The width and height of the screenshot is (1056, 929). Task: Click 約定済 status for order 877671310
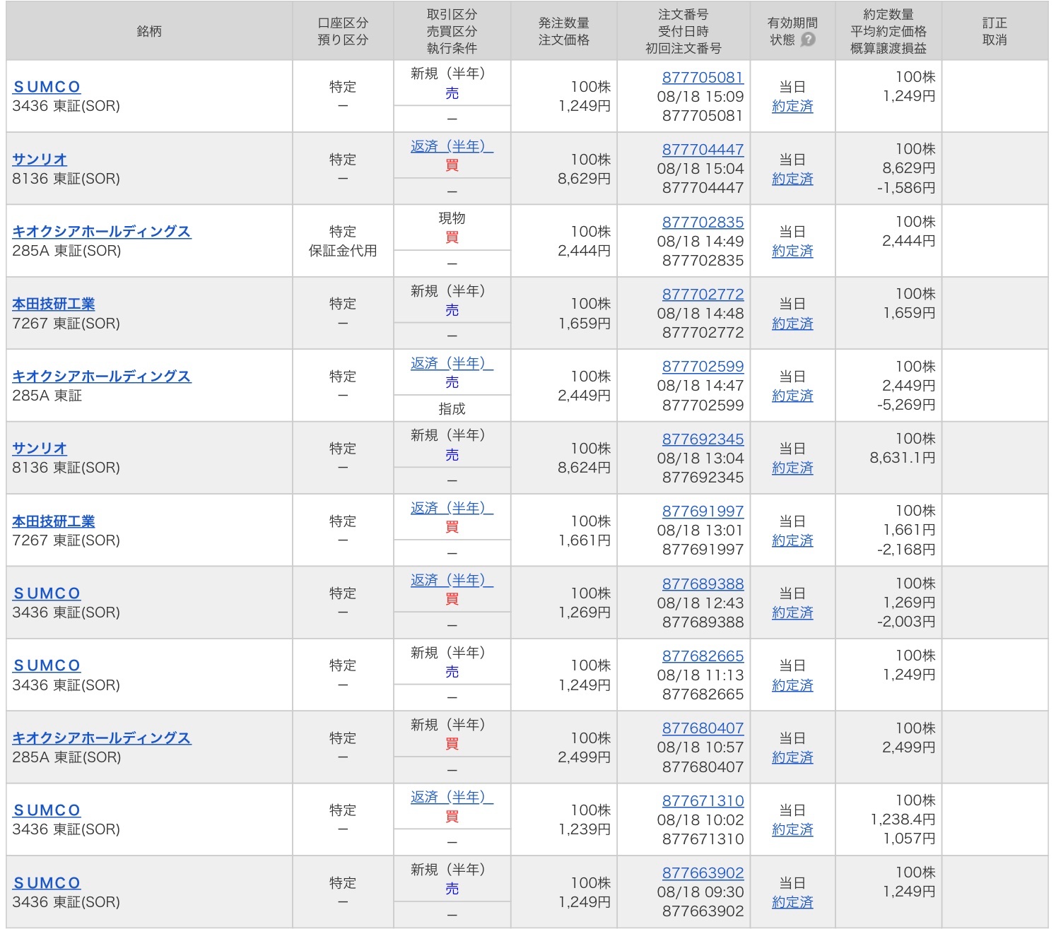[x=792, y=829]
